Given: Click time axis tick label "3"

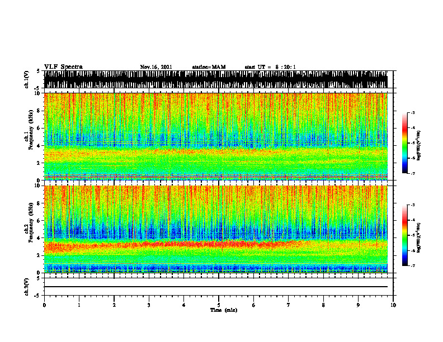Looking at the screenshot, I should pyautogui.click(x=149, y=305).
